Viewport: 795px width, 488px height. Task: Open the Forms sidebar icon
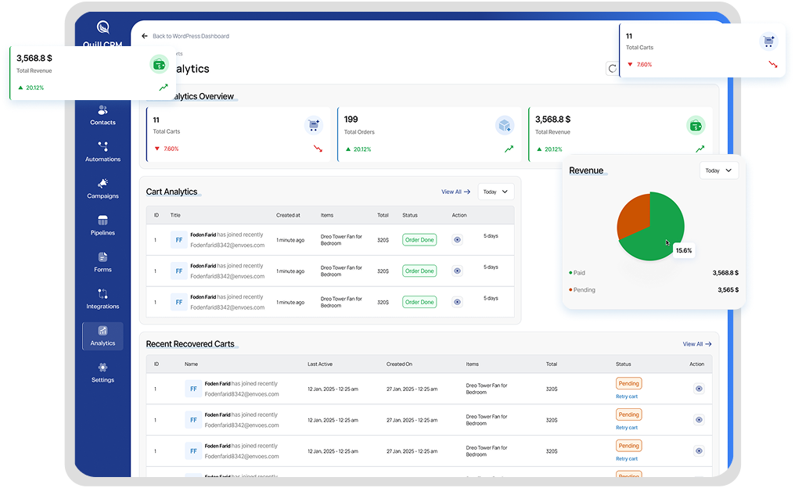(x=103, y=257)
